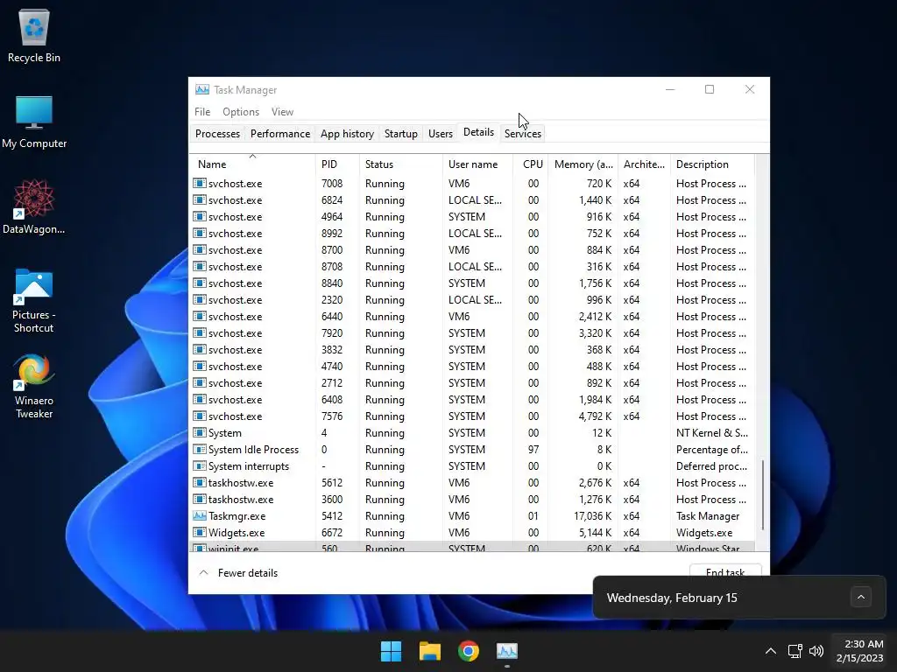Select the Deferred proc... description cell

click(711, 466)
